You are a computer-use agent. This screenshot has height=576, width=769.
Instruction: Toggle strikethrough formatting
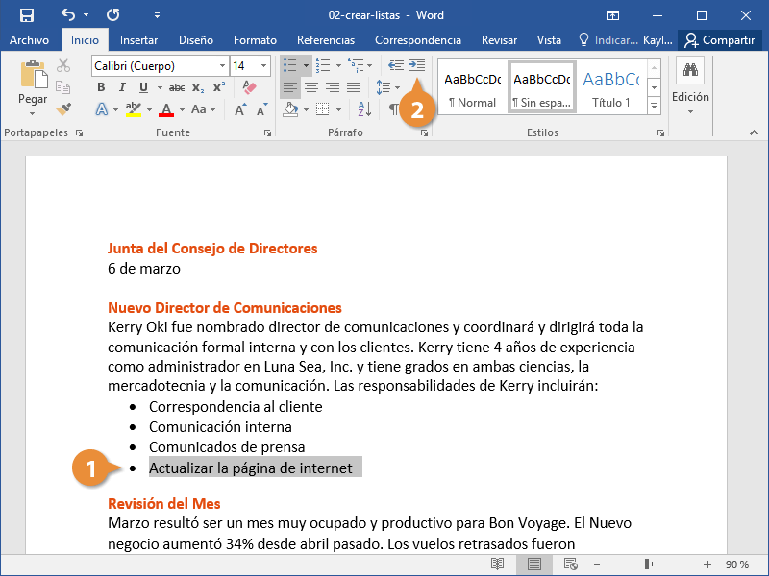click(177, 87)
